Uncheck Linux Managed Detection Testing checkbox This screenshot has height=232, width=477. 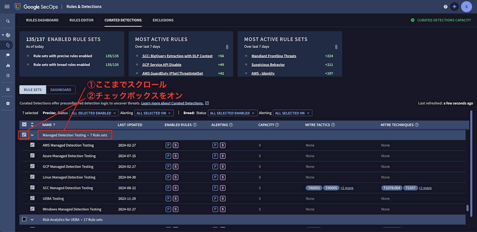click(33, 177)
